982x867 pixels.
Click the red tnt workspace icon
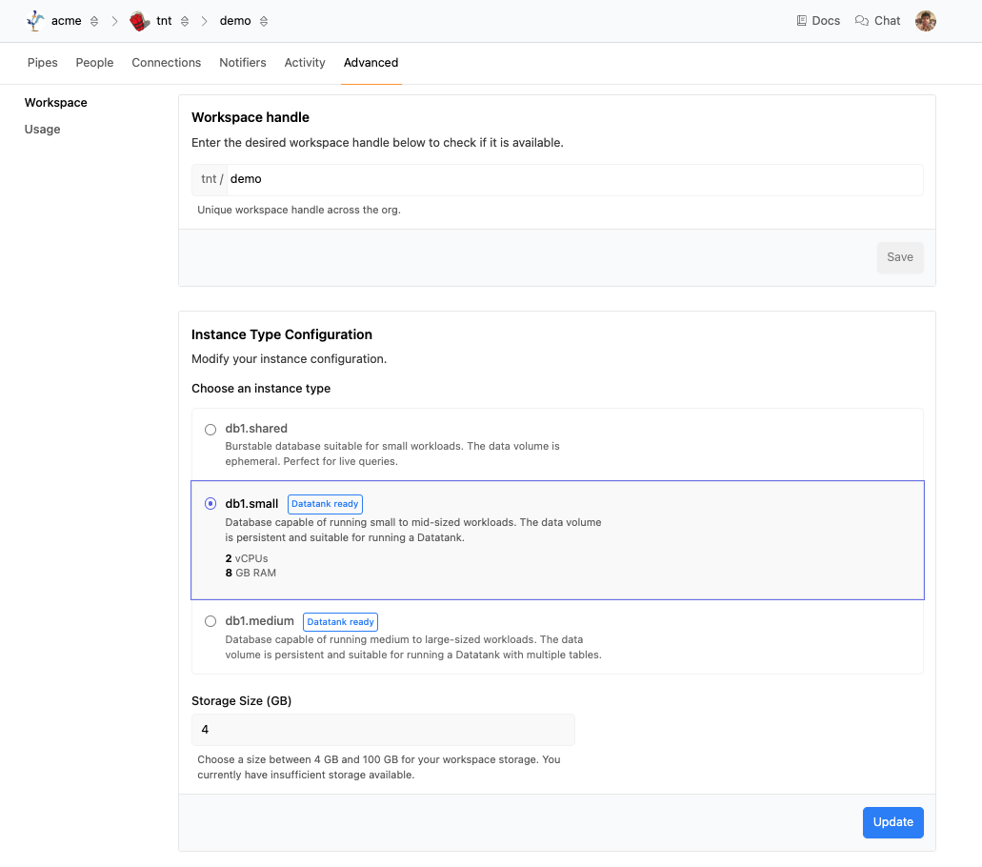(140, 21)
